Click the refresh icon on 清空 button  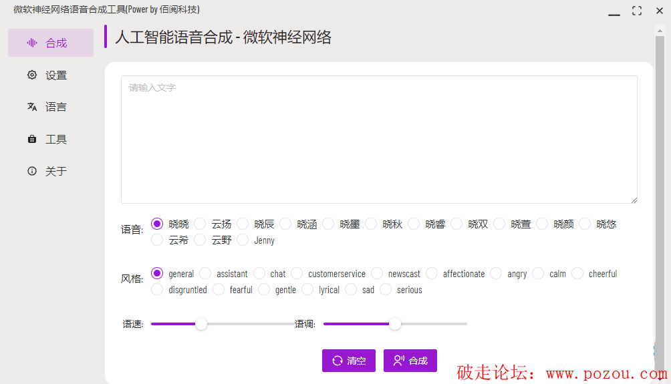tap(338, 361)
